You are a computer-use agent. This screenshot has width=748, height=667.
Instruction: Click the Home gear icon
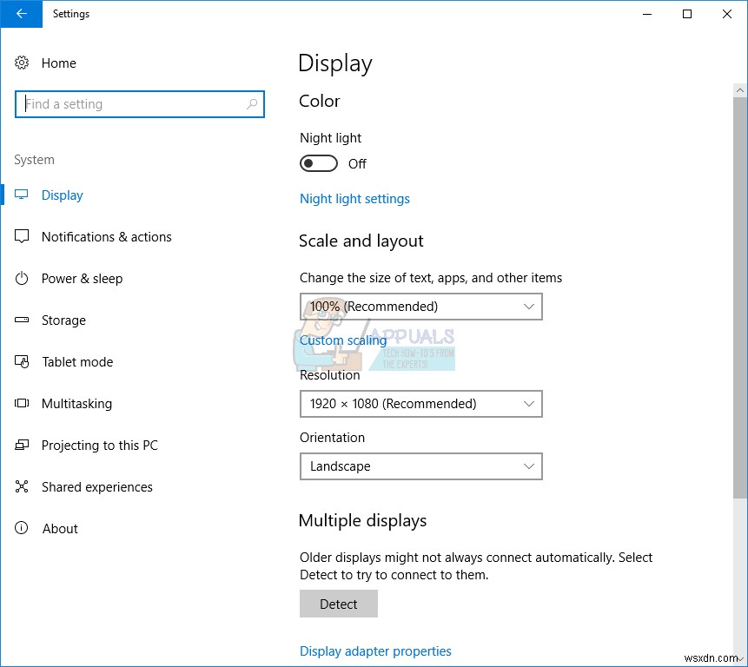pos(22,63)
